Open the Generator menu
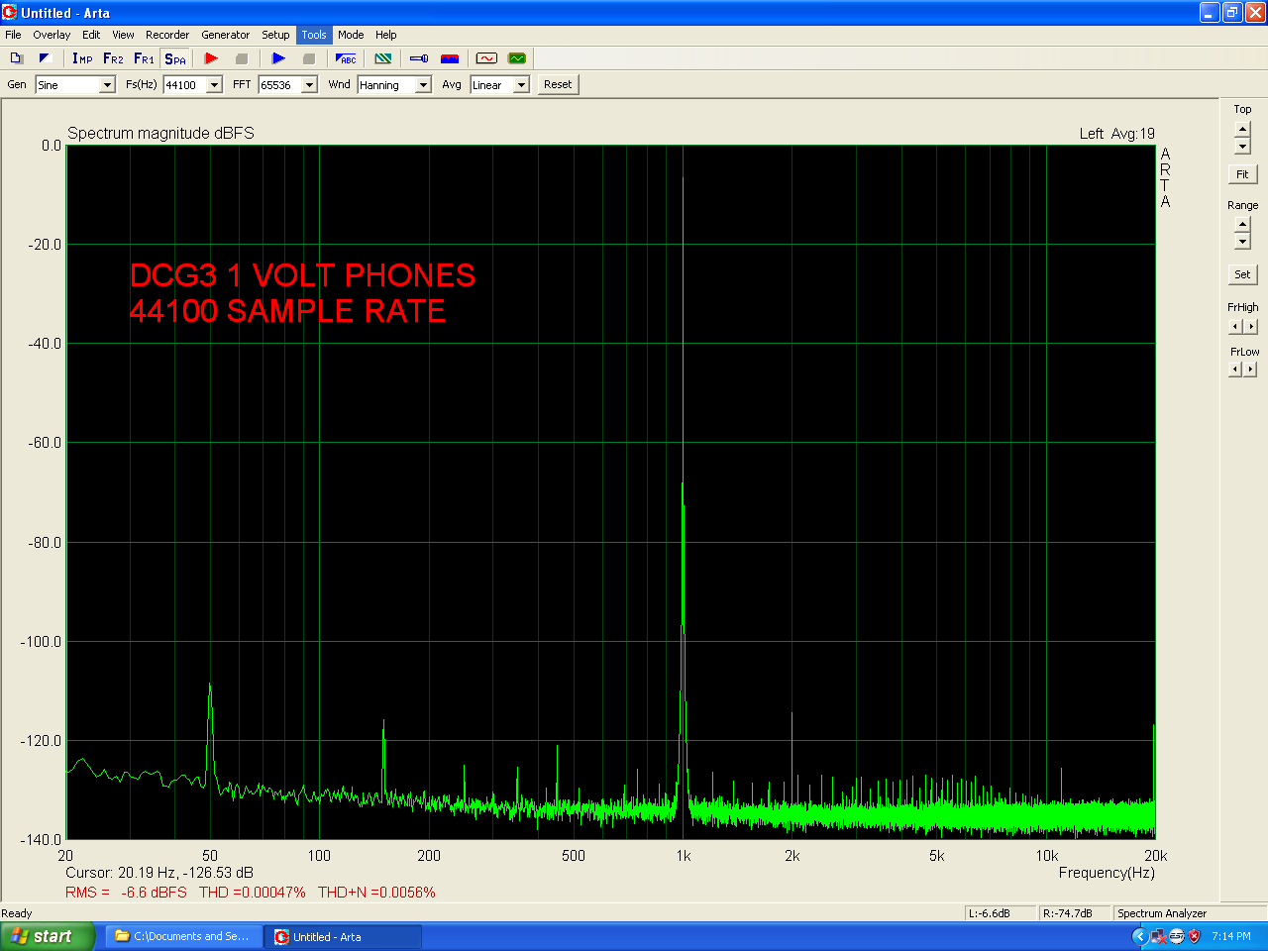The height and width of the screenshot is (951, 1268). tap(226, 35)
